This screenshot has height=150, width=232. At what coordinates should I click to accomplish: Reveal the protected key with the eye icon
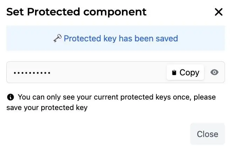click(214, 73)
